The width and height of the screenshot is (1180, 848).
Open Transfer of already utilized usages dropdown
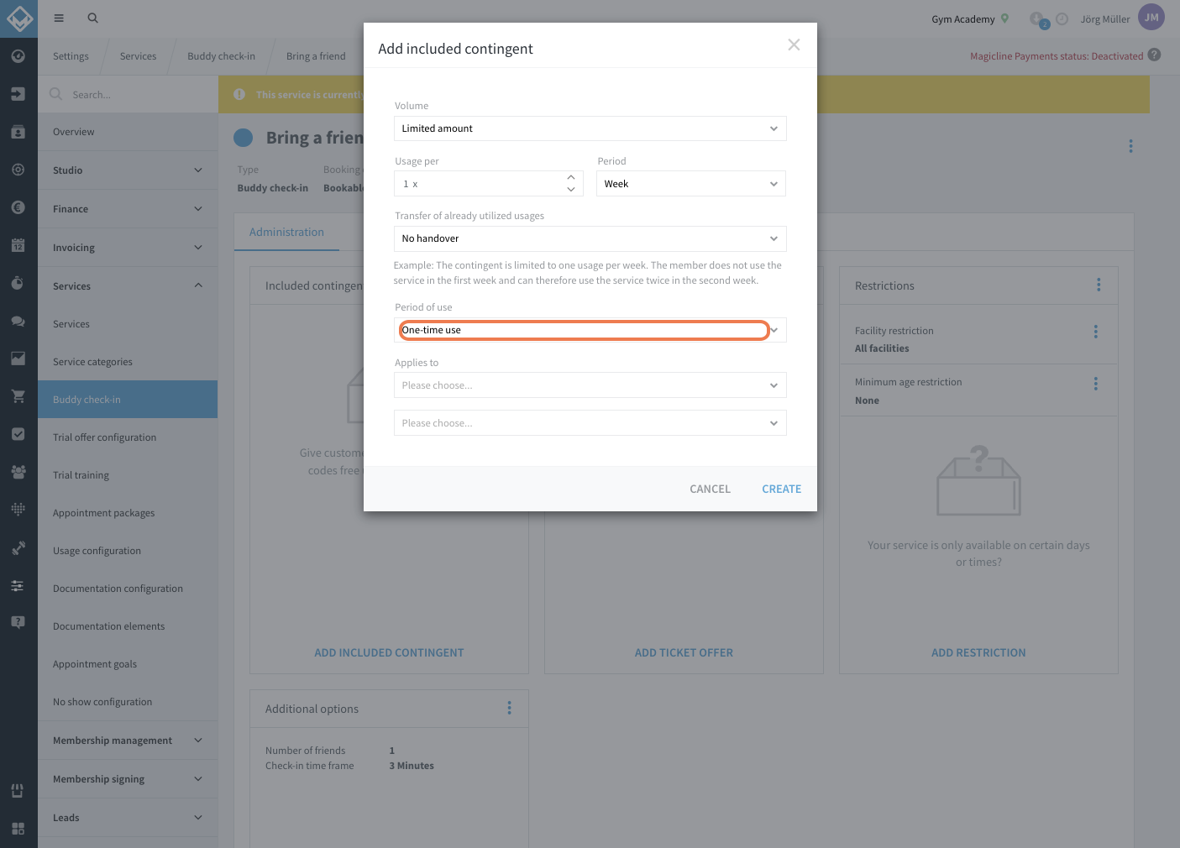(x=590, y=238)
